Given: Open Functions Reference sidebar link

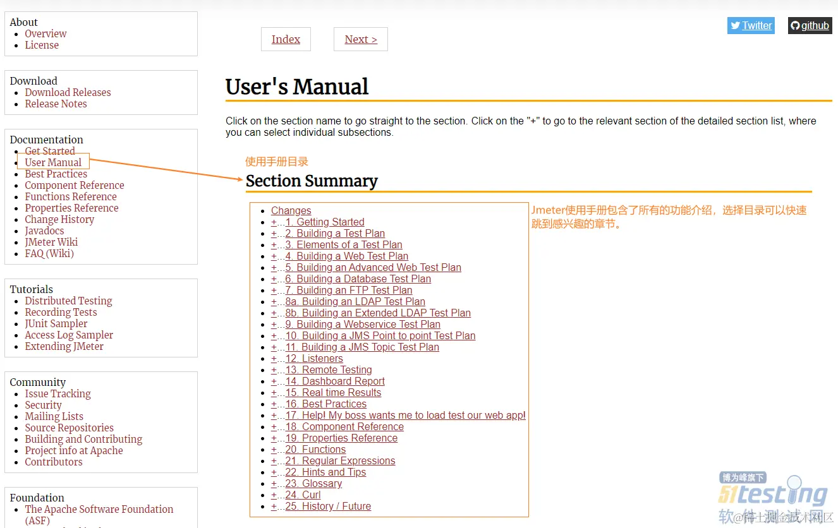Looking at the screenshot, I should coord(71,197).
